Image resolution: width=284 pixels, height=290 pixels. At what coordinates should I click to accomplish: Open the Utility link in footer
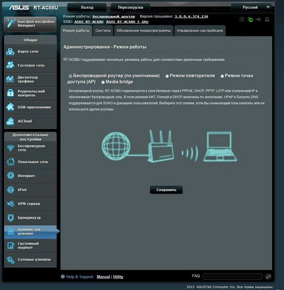tap(118, 277)
